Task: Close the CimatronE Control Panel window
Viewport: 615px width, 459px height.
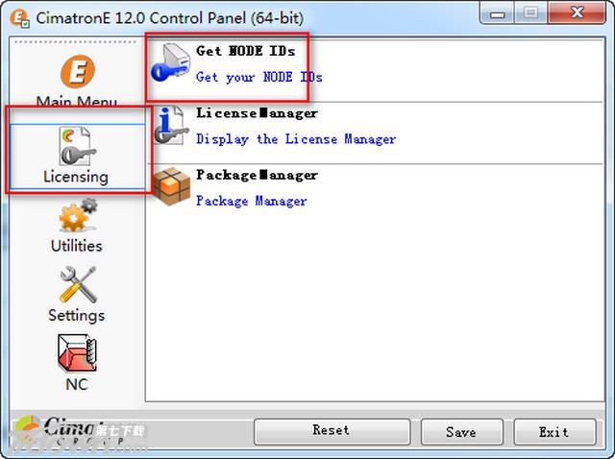Action: click(577, 12)
